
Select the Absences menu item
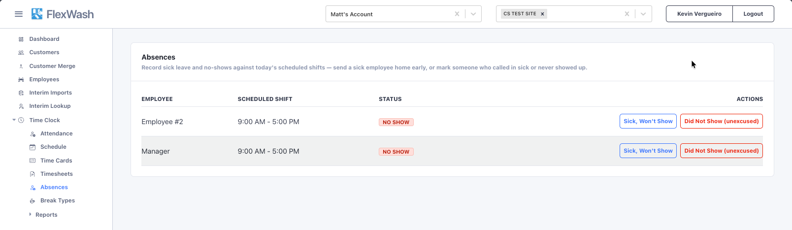point(54,187)
